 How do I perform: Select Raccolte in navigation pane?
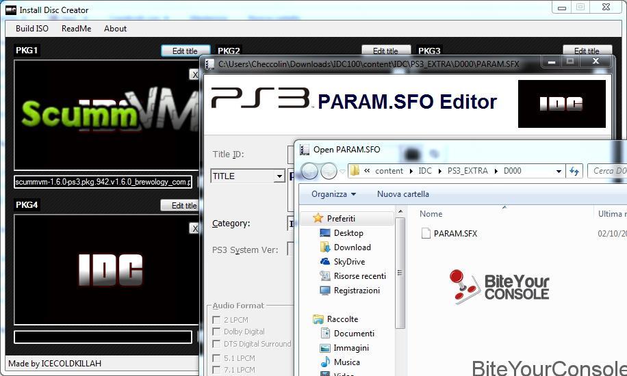[x=342, y=319]
